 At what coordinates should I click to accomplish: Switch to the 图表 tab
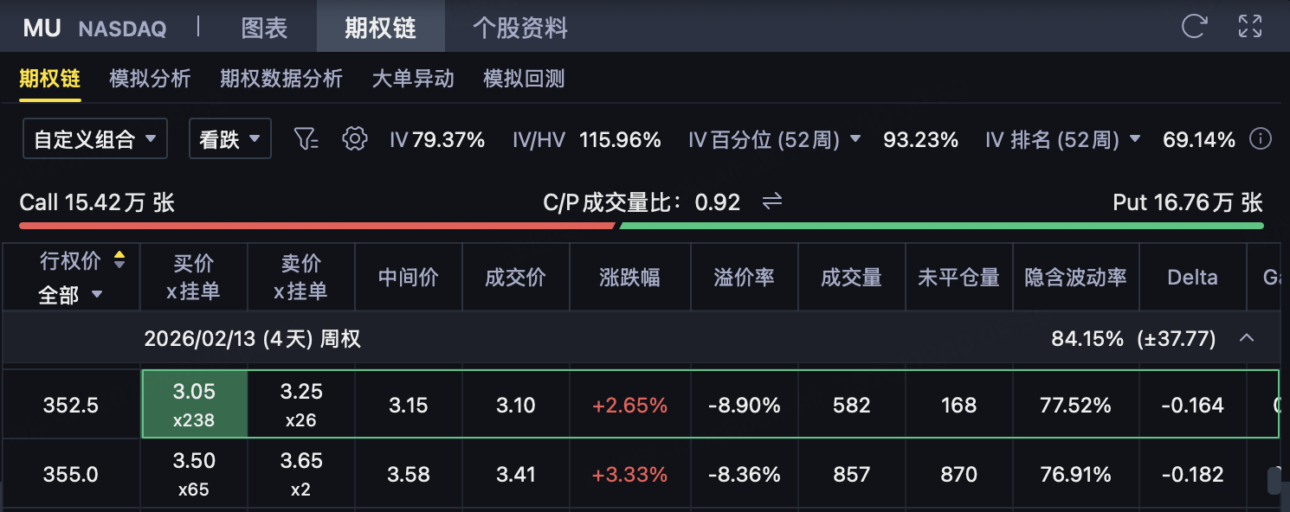point(264,28)
